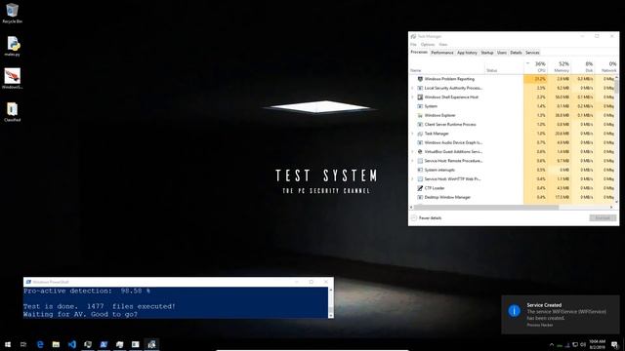The image size is (625, 351).
Task: Show hidden system tray icons
Action: (552, 344)
